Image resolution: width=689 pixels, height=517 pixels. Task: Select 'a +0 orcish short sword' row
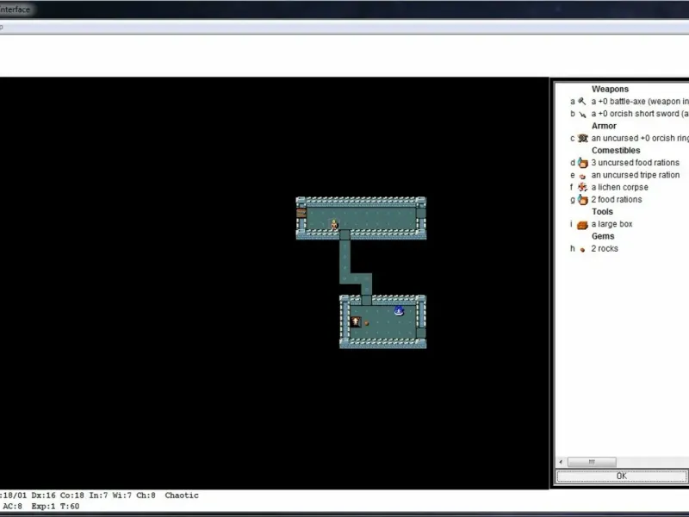point(629,114)
